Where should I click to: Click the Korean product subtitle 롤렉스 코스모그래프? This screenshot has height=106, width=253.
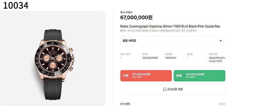pyautogui.click(x=159, y=31)
